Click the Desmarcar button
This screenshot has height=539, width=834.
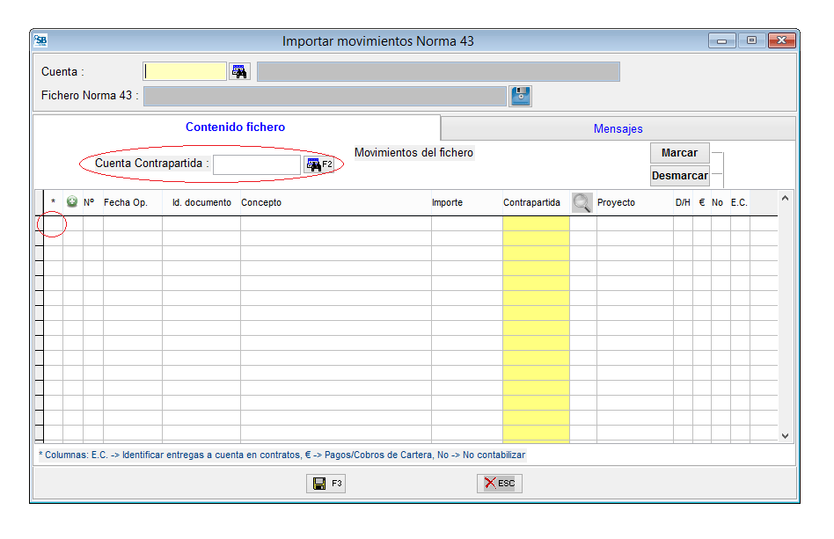679,176
